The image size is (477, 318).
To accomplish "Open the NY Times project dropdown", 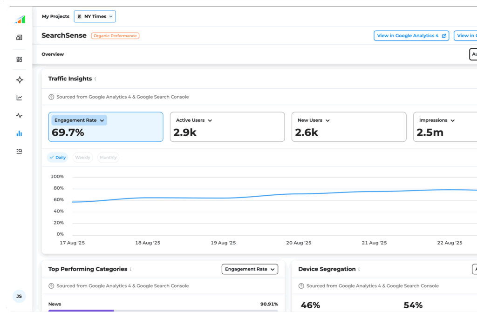I will pyautogui.click(x=95, y=17).
